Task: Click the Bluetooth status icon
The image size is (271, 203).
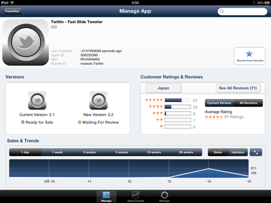Action: (254, 3)
